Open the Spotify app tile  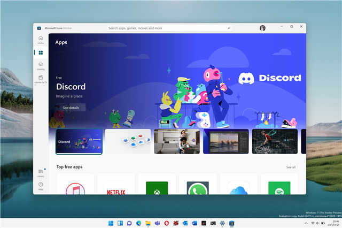point(279,185)
